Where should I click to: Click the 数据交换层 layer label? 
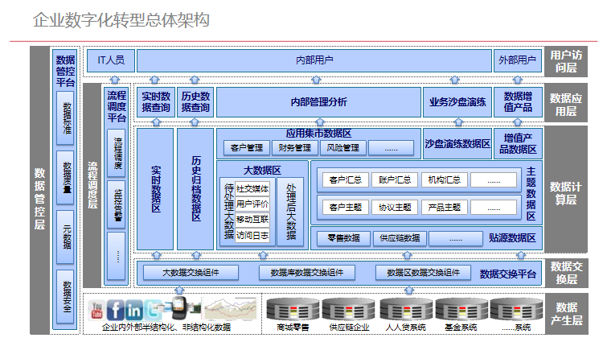click(x=566, y=273)
